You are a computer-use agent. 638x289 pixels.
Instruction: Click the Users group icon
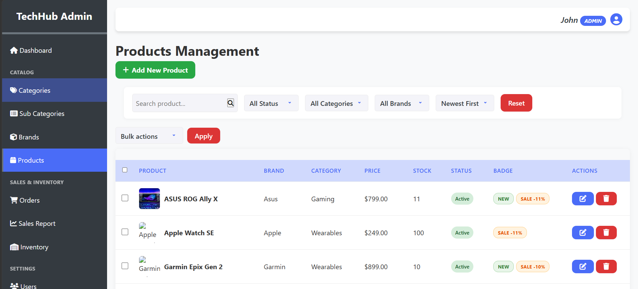click(x=14, y=286)
